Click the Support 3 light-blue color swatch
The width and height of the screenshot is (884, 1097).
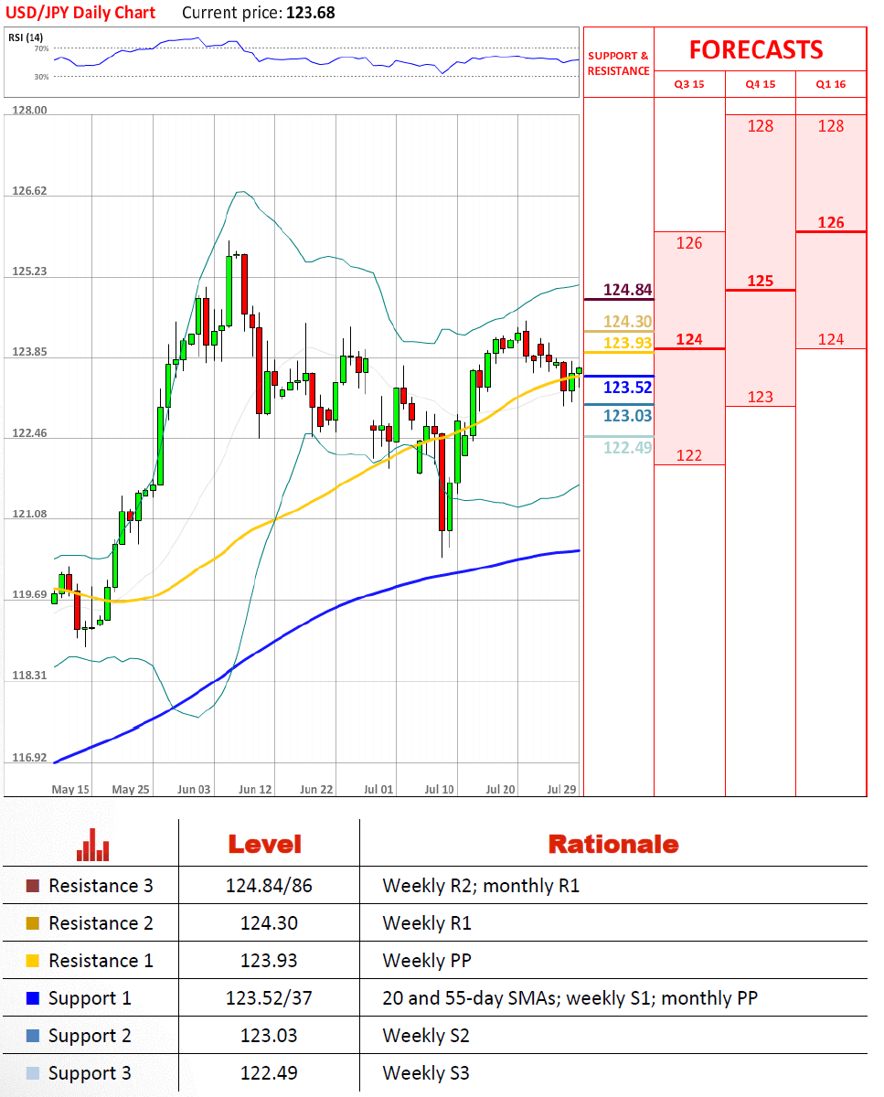[33, 1073]
